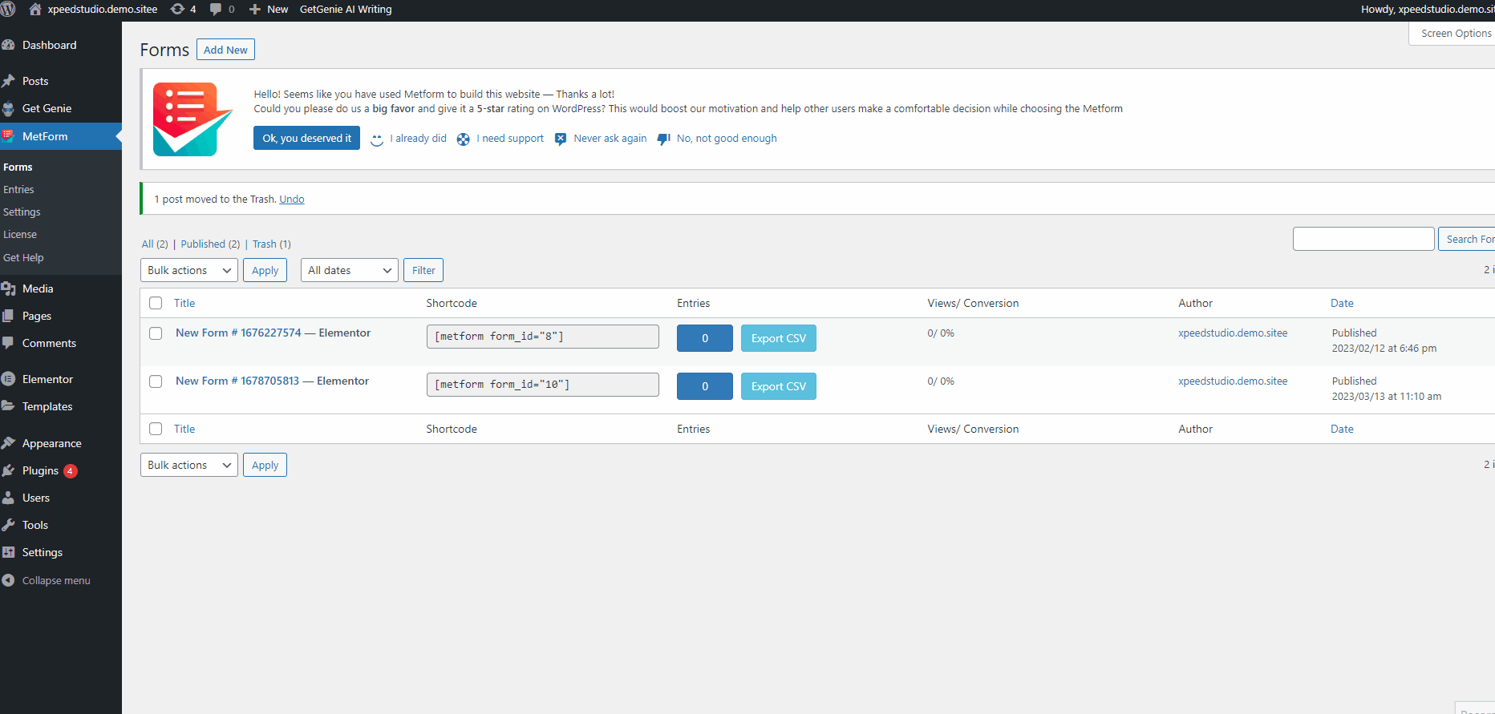Click the bottom Apply button

click(x=265, y=465)
